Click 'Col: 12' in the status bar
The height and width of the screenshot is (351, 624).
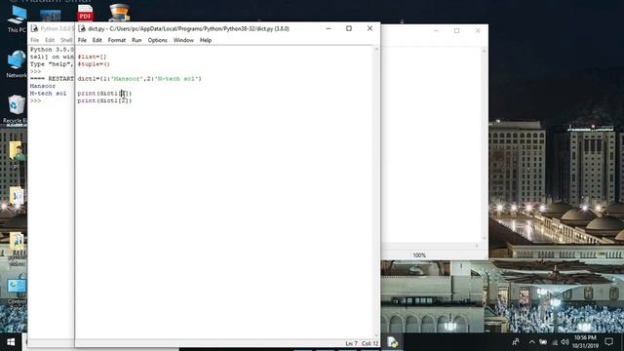(370, 343)
